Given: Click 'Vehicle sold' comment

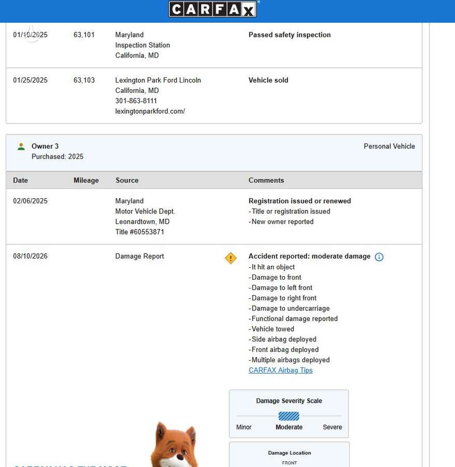Looking at the screenshot, I should tap(268, 80).
